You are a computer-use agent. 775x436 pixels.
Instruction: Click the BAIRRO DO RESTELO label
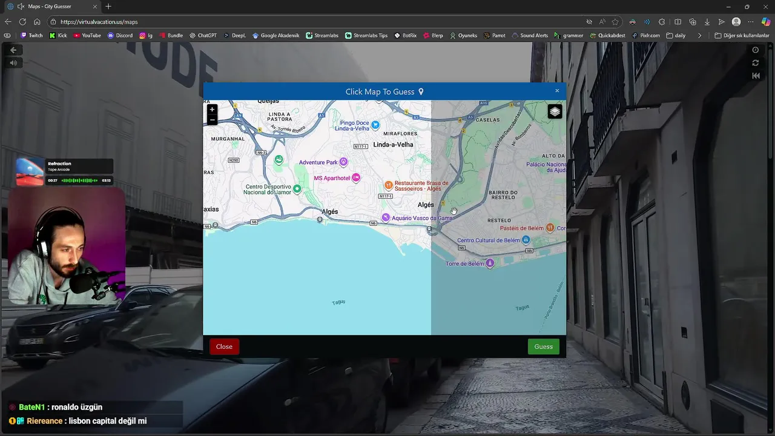503,195
